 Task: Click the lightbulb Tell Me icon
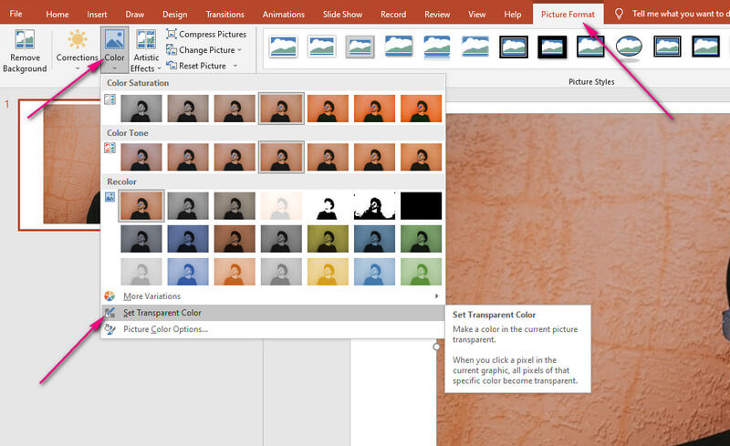(620, 15)
